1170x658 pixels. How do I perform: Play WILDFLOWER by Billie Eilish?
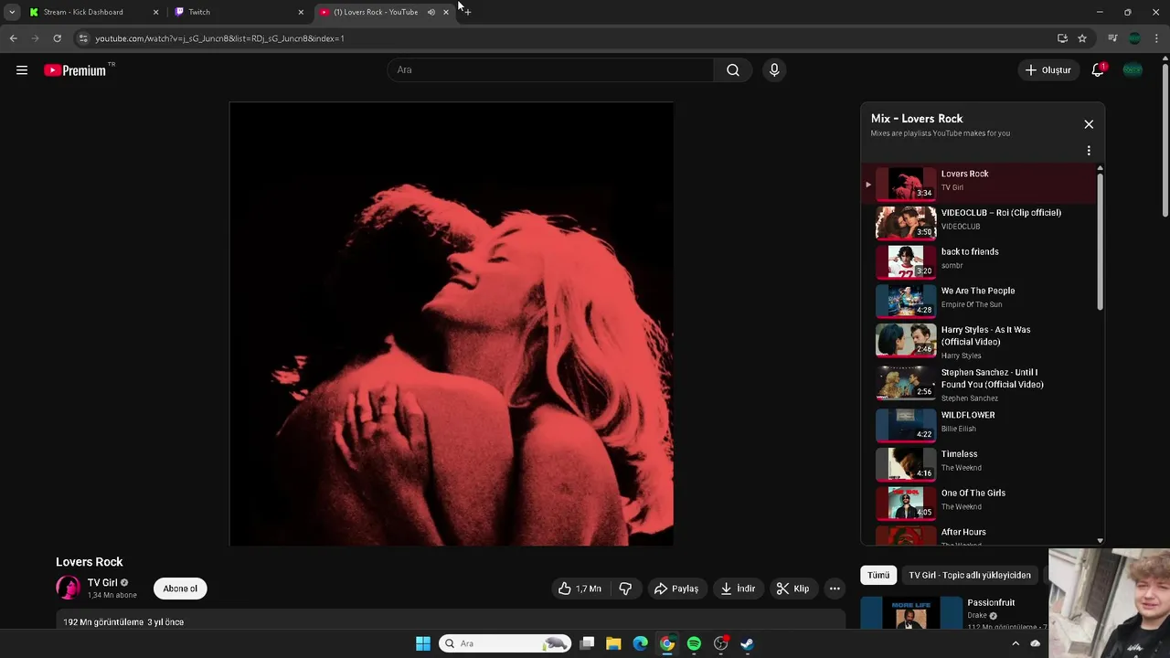point(979,425)
